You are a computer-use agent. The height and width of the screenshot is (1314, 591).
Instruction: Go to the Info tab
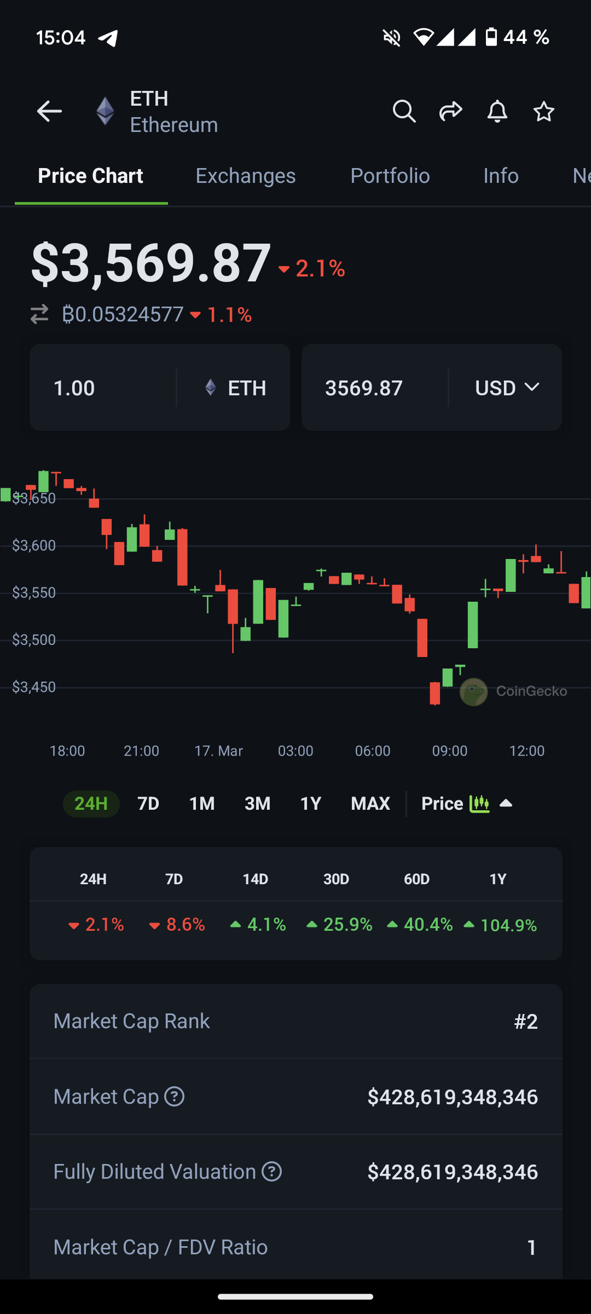tap(501, 176)
